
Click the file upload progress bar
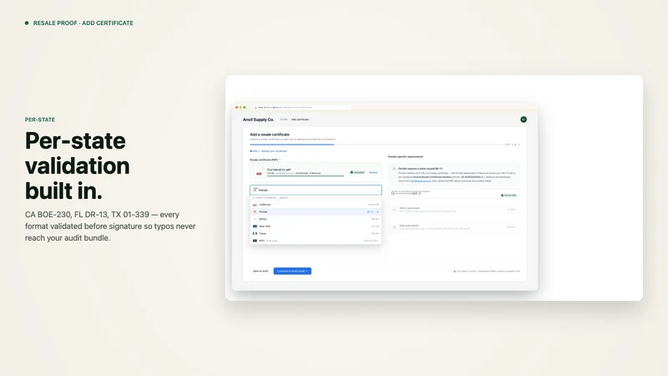click(305, 175)
